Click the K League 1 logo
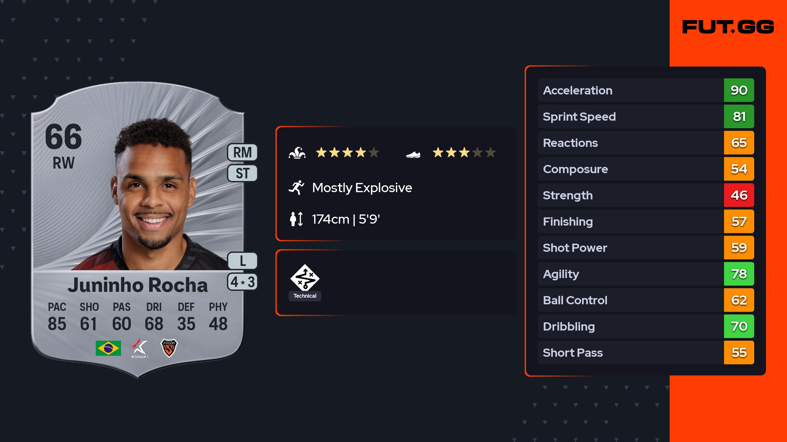This screenshot has width=787, height=442. (140, 348)
